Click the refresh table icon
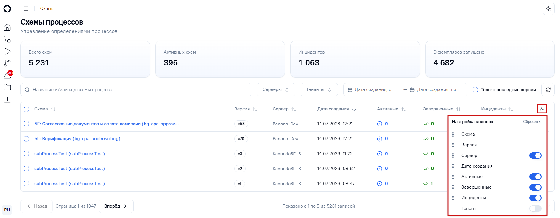560x218 pixels. tap(548, 90)
